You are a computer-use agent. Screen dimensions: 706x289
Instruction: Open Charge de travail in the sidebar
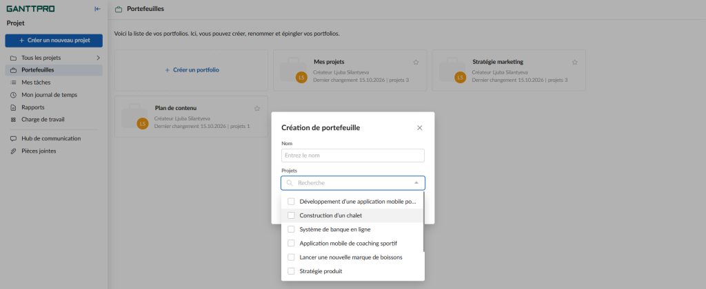tap(54, 120)
